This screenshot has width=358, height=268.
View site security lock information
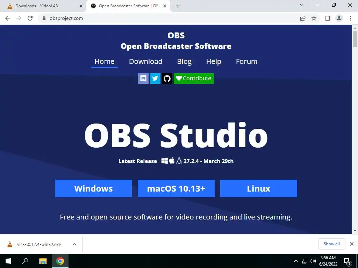[44, 18]
